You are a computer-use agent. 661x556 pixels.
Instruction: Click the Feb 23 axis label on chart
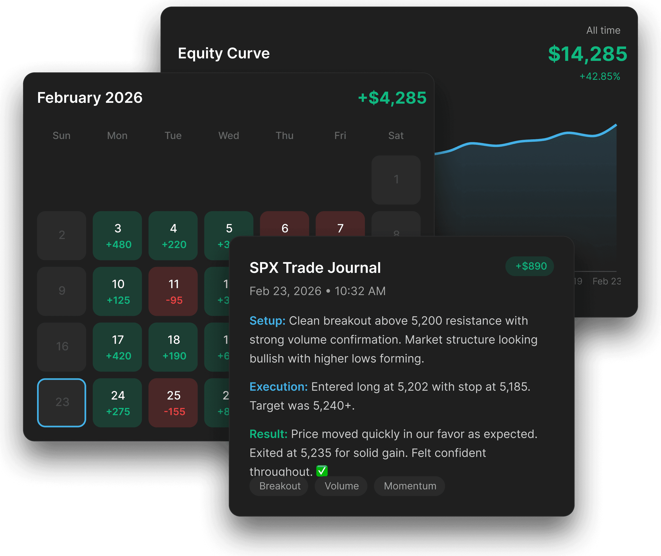tap(606, 281)
